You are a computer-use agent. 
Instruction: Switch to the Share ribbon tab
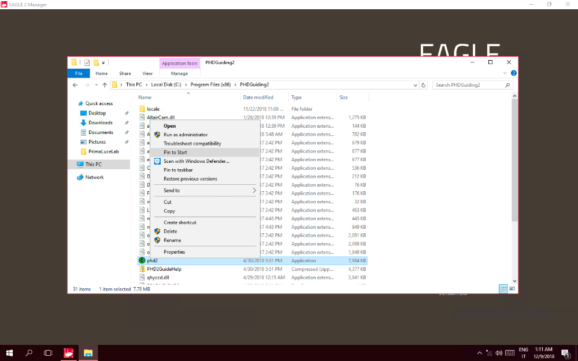point(125,73)
